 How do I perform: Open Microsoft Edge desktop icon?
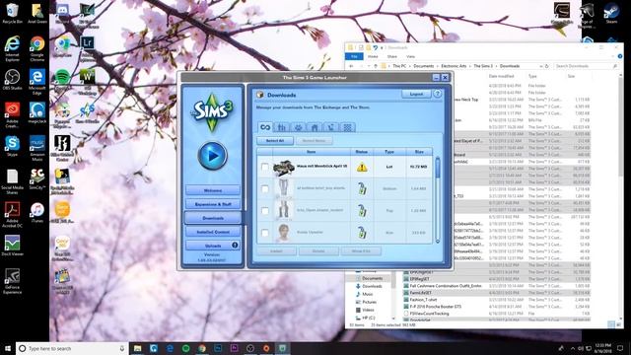(x=37, y=82)
